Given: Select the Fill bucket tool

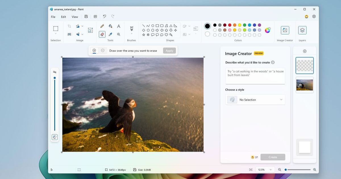Looking at the screenshot, I should pos(110,26).
